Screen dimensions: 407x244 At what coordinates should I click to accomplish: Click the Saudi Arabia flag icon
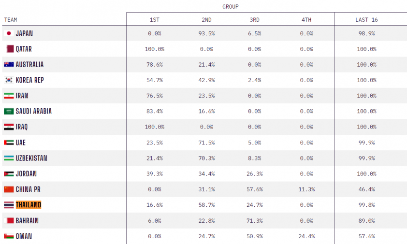coord(9,111)
